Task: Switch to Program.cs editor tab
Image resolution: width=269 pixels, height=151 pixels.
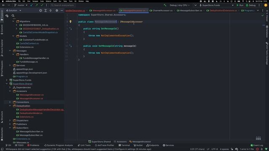Action: pyautogui.click(x=248, y=10)
